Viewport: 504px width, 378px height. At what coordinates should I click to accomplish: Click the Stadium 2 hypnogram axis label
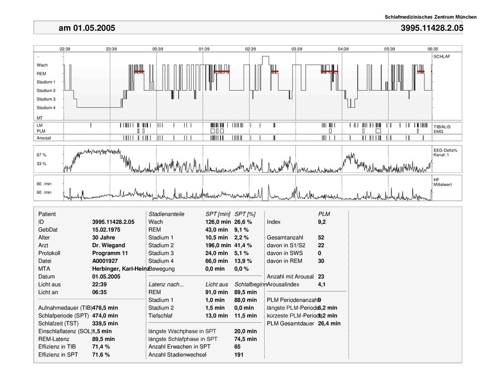point(46,91)
